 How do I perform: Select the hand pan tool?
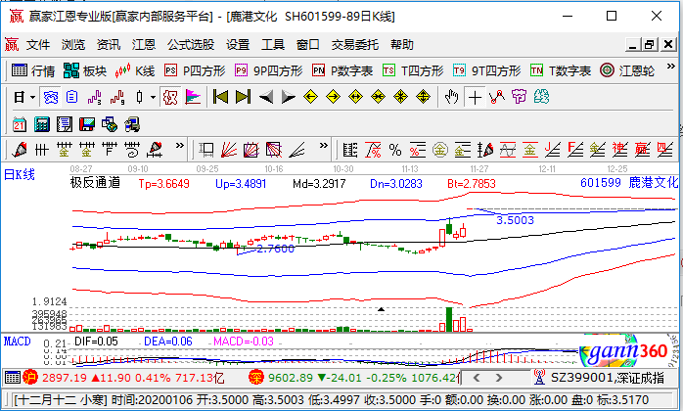[452, 97]
